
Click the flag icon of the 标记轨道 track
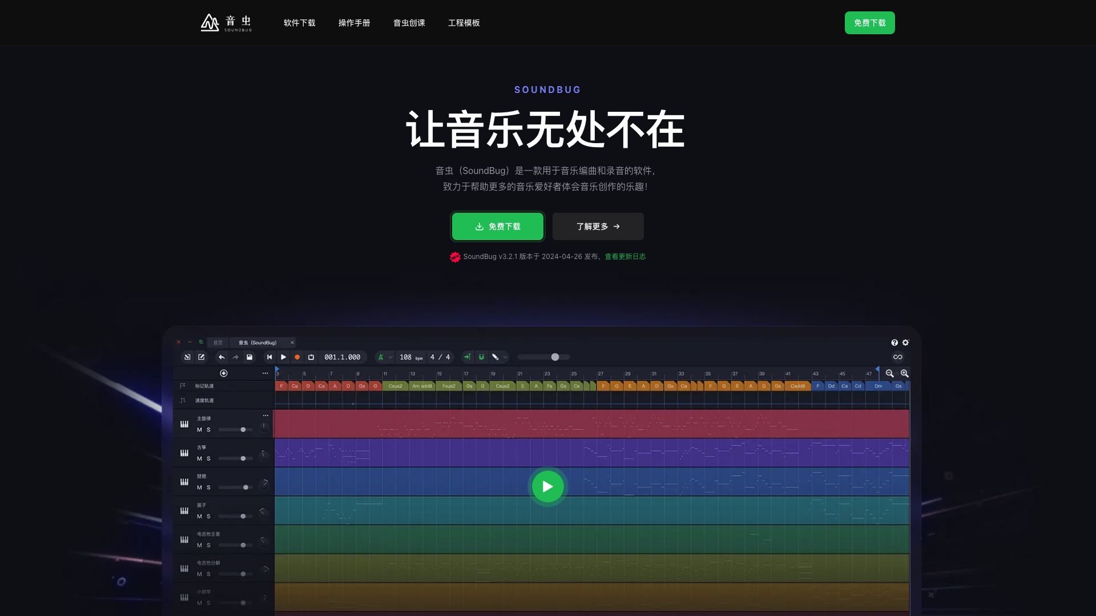tap(183, 386)
